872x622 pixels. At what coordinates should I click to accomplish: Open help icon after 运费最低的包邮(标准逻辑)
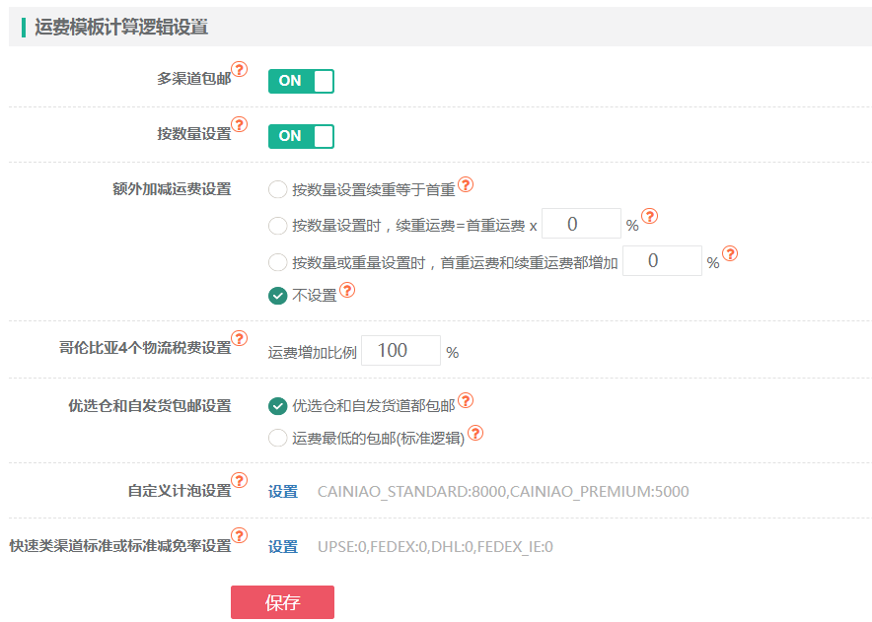tap(475, 433)
